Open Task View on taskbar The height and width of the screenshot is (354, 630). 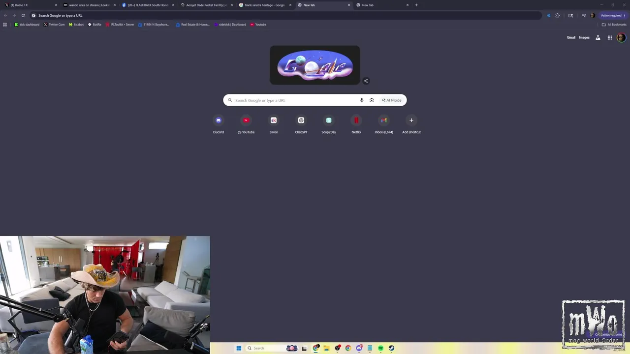click(304, 348)
